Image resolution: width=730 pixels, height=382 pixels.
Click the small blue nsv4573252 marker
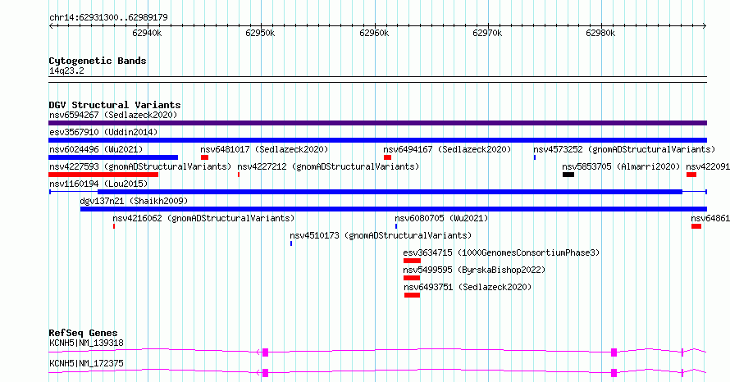535,157
